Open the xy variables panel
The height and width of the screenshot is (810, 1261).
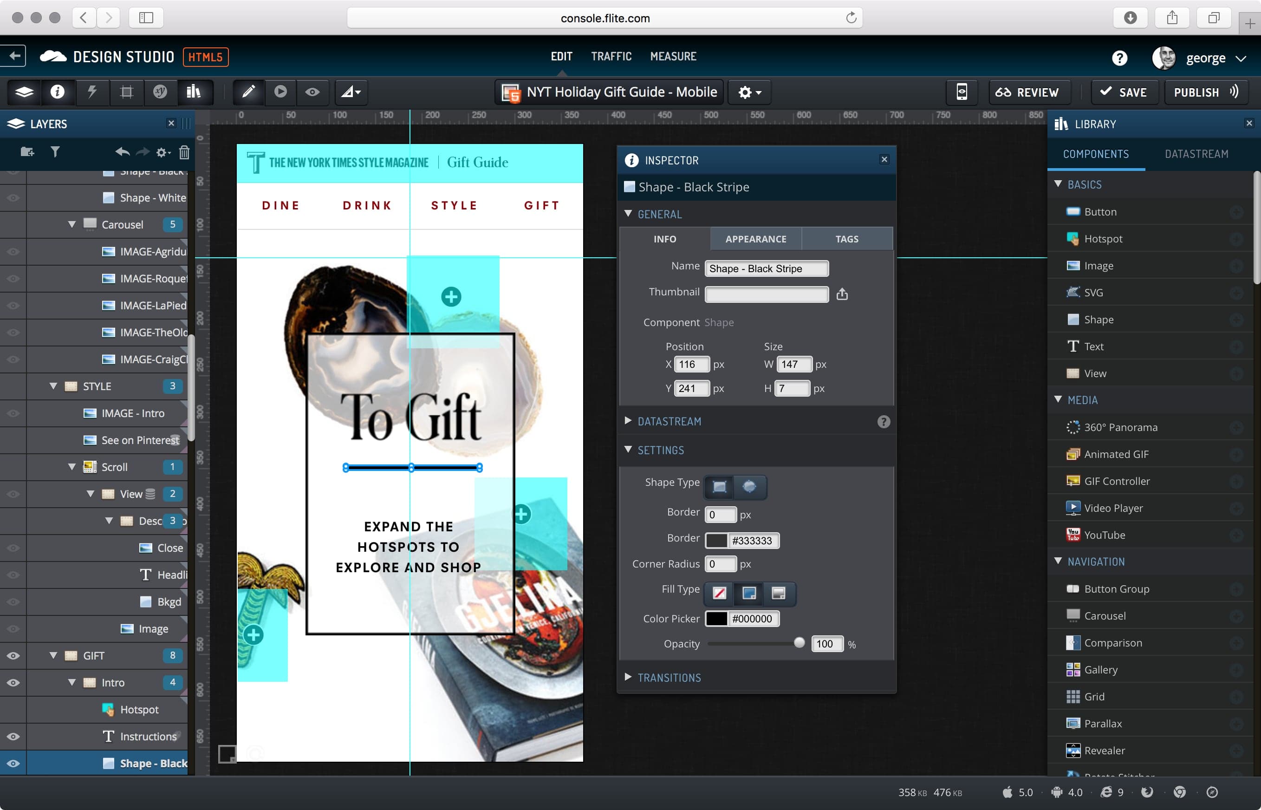tap(160, 92)
